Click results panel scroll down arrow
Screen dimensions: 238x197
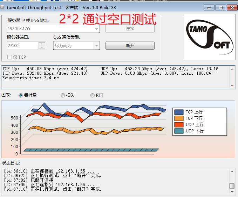(232, 86)
